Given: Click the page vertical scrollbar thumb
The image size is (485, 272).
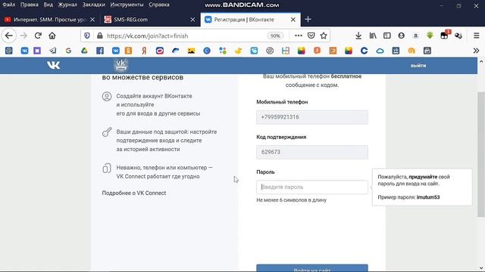Looking at the screenshot, I should click(x=481, y=154).
